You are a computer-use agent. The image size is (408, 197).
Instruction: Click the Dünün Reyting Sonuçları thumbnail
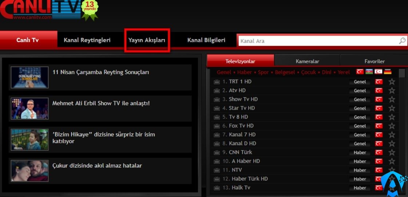30,77
